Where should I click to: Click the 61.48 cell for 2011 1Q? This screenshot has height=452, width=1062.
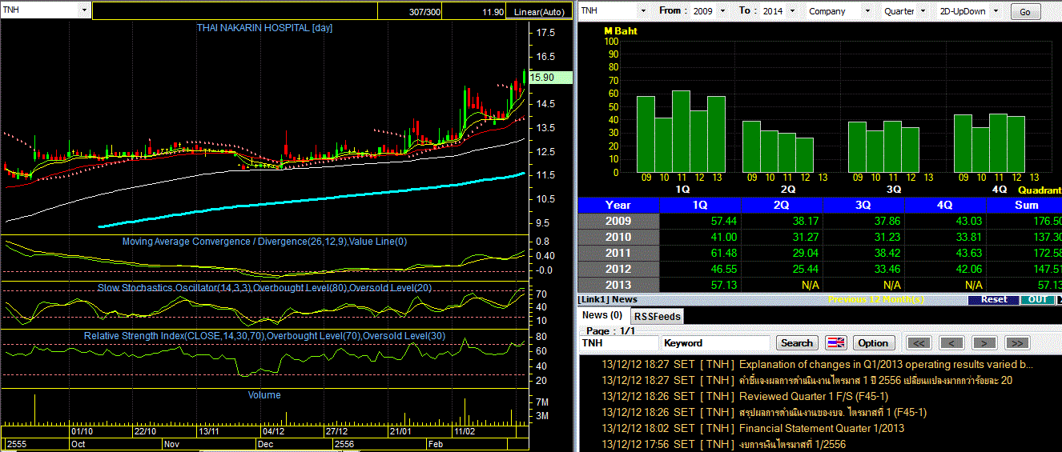point(700,253)
